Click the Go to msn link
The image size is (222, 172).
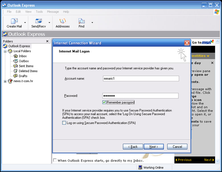[203, 42]
